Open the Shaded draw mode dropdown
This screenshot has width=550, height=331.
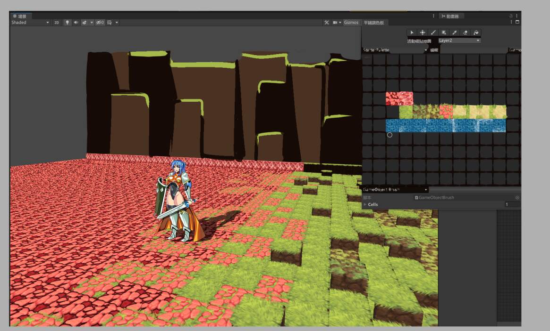coord(30,23)
